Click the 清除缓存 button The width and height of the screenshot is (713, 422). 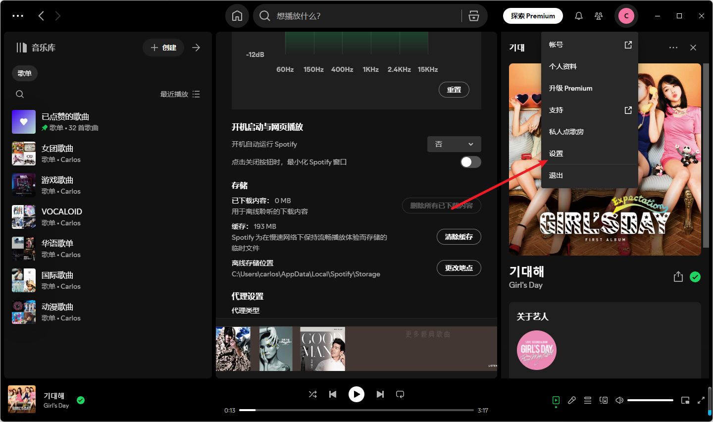[x=459, y=237]
